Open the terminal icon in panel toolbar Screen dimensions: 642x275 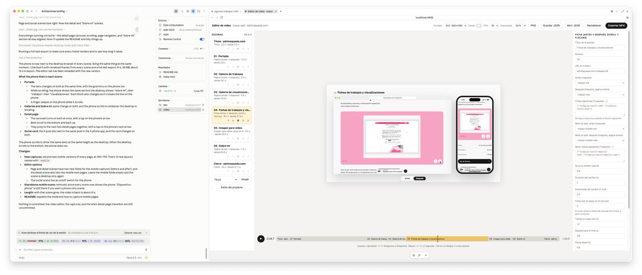(182, 11)
